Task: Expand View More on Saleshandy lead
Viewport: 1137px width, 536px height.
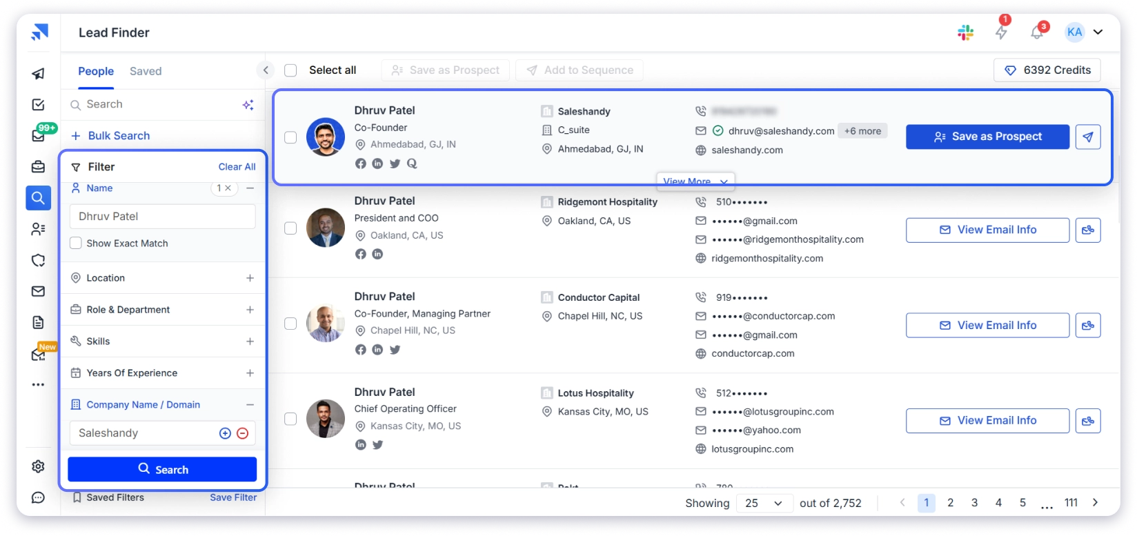Action: pos(695,181)
